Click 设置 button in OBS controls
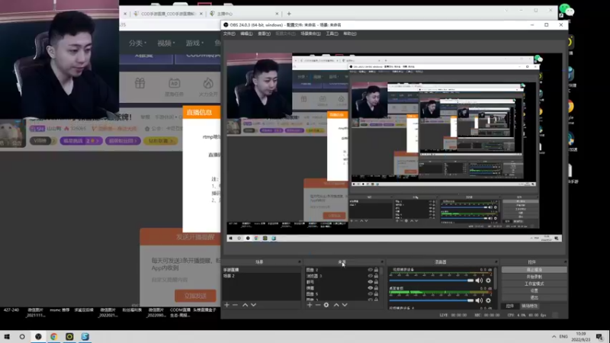 click(x=534, y=290)
